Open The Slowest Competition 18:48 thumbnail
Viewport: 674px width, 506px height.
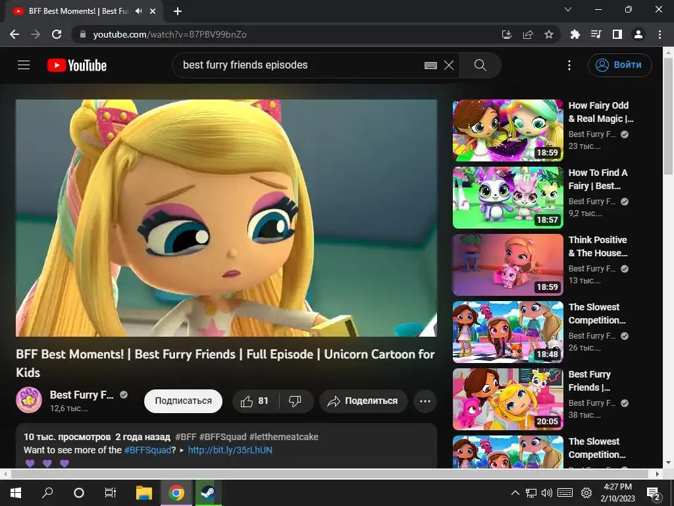tap(507, 332)
